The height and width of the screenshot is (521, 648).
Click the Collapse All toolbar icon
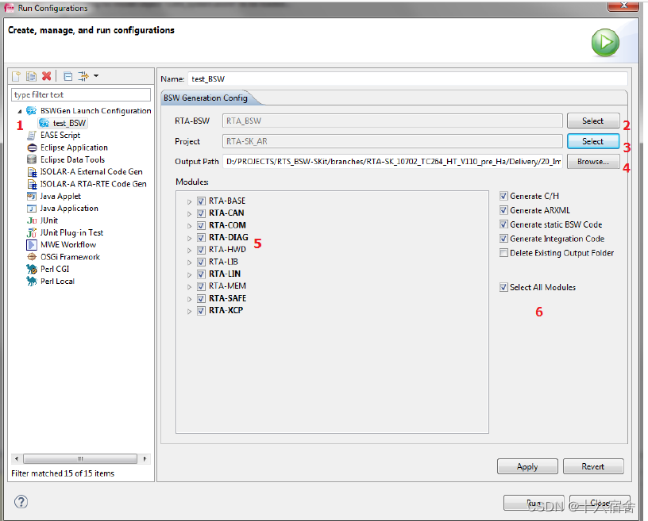[68, 76]
